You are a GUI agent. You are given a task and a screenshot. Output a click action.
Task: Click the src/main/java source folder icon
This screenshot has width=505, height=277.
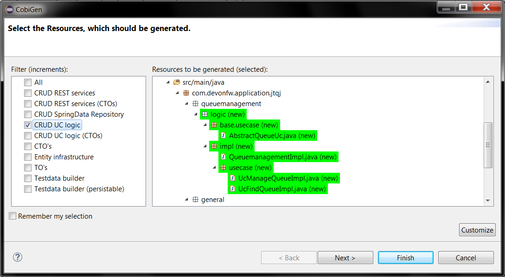tap(176, 82)
